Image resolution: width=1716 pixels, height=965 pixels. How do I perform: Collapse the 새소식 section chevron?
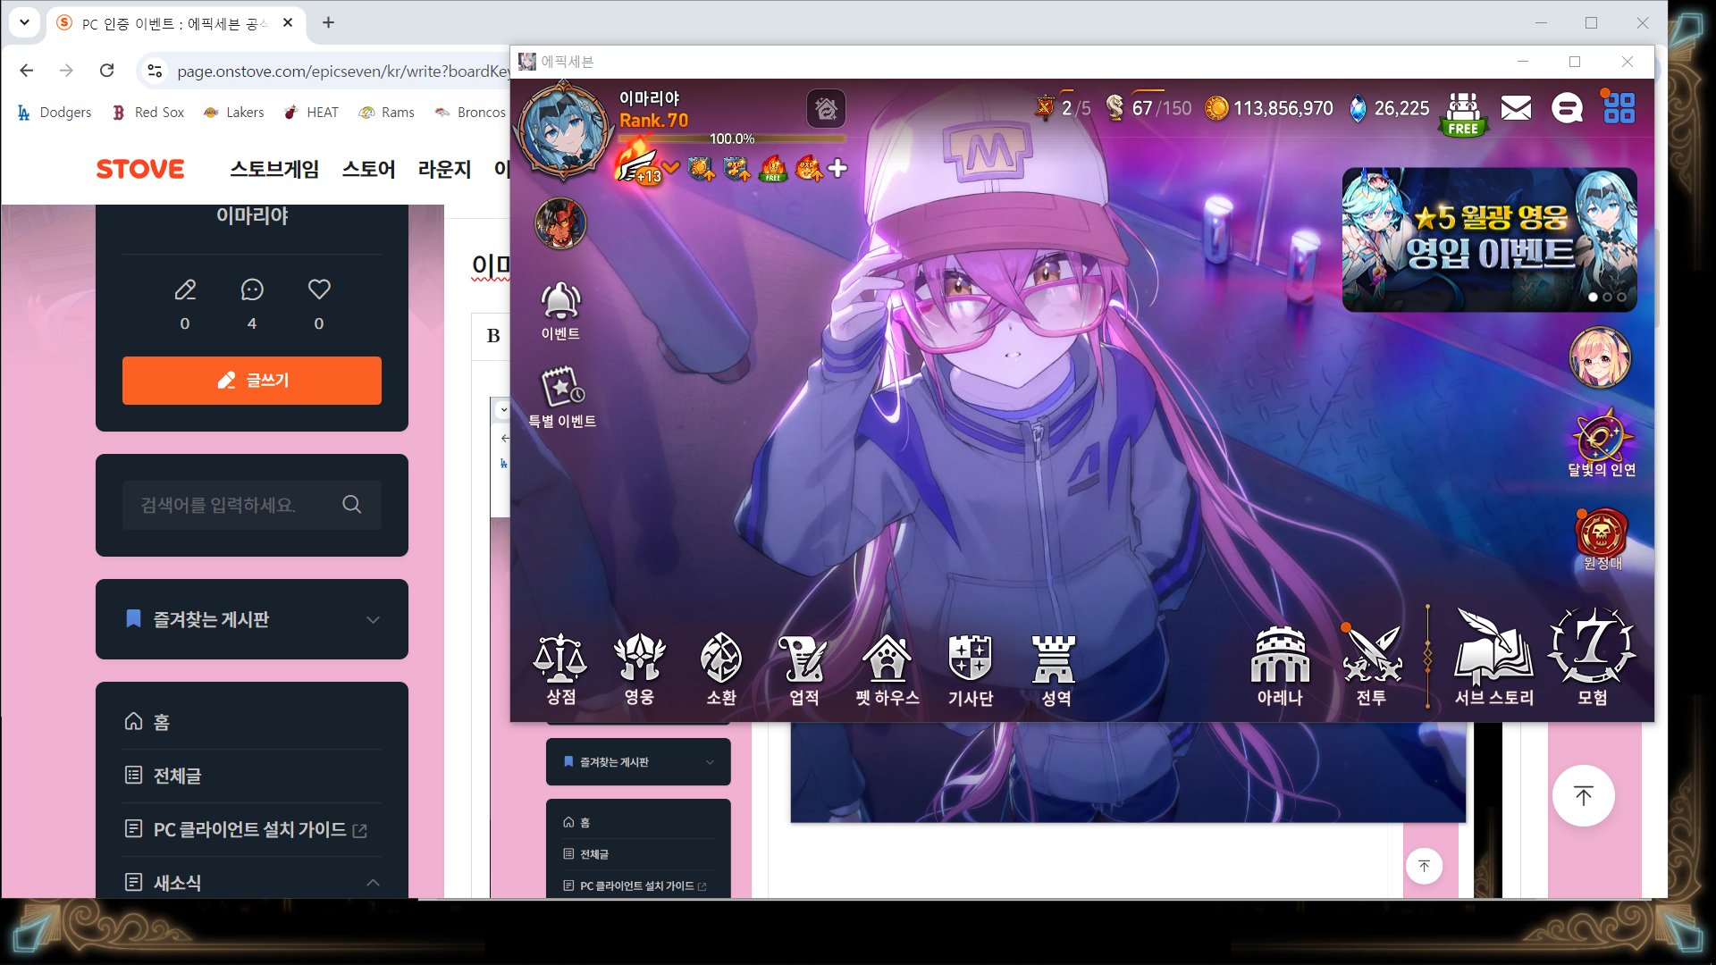tap(373, 883)
